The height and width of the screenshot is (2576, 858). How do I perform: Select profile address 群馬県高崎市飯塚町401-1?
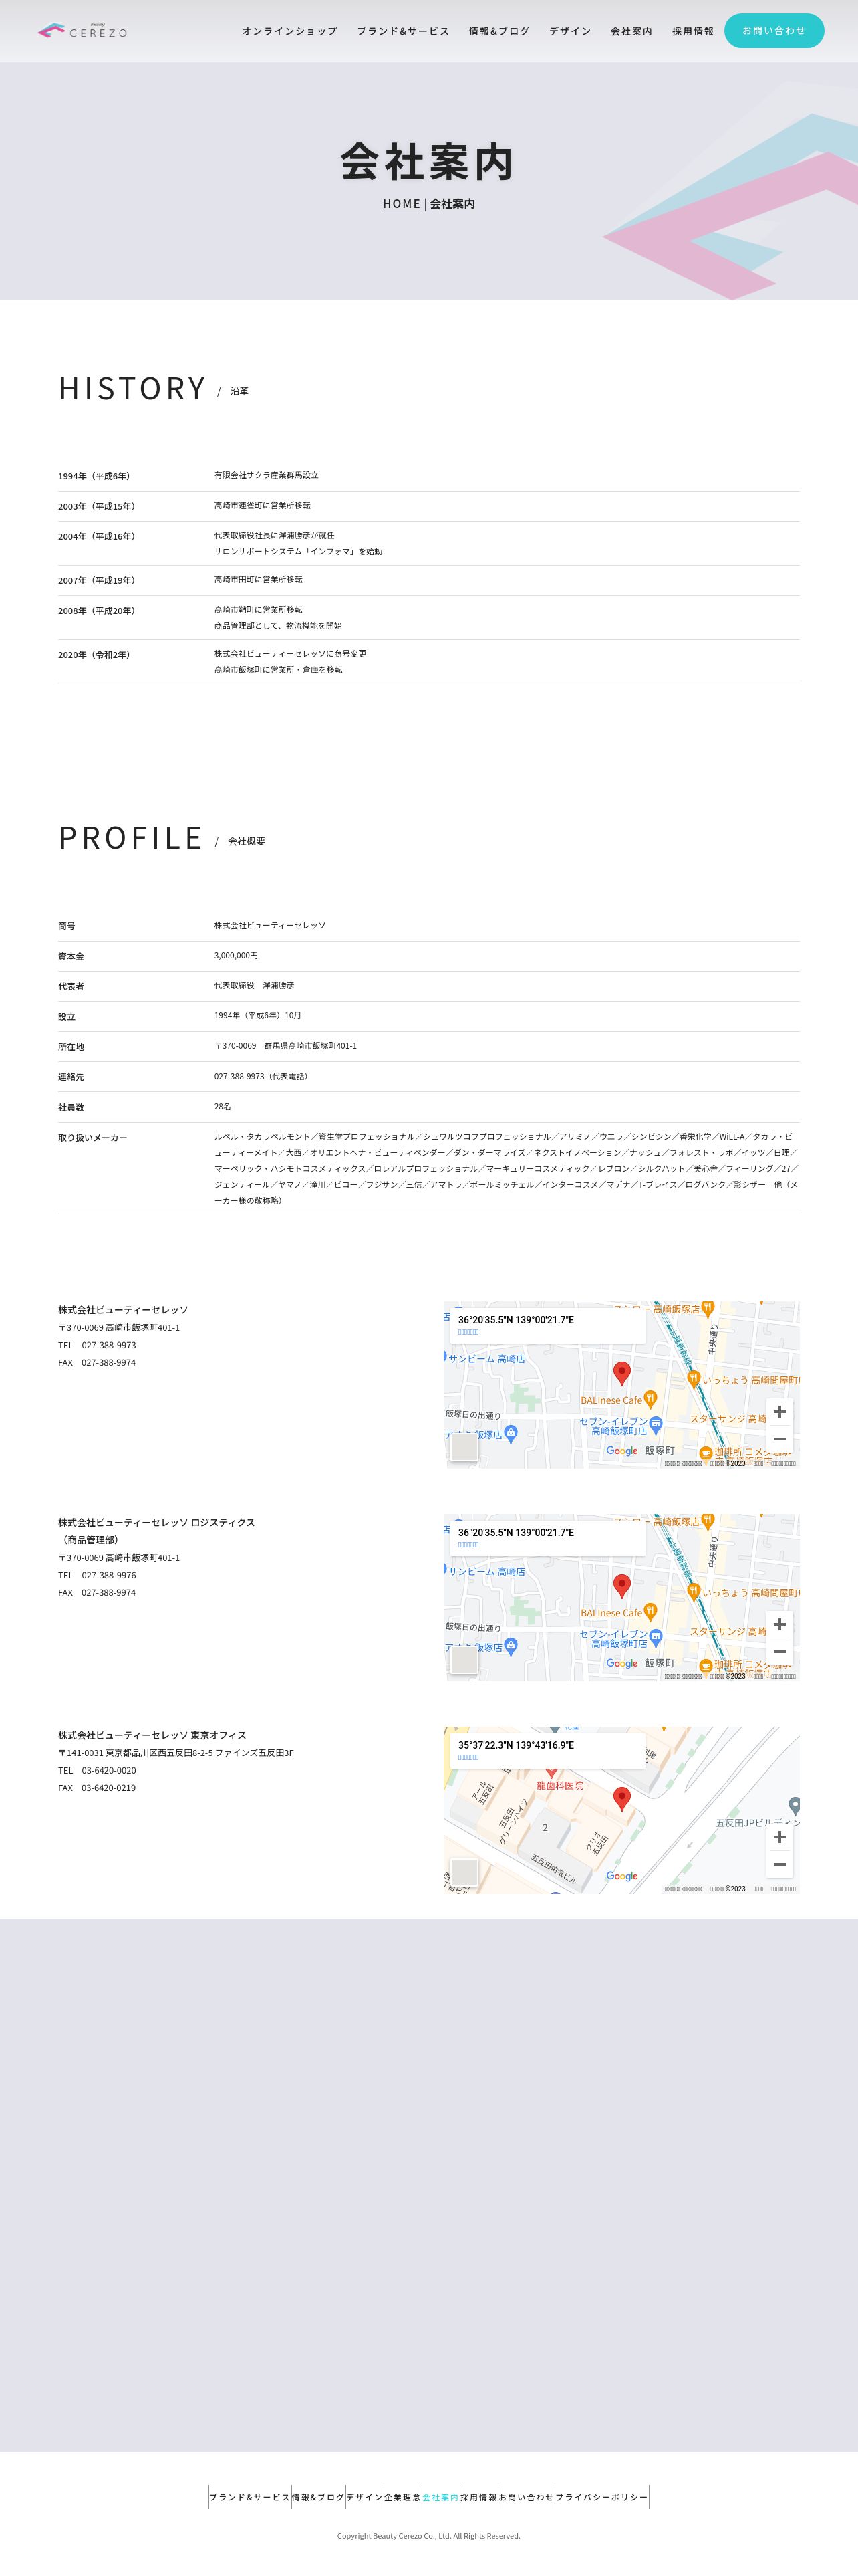pyautogui.click(x=311, y=1045)
